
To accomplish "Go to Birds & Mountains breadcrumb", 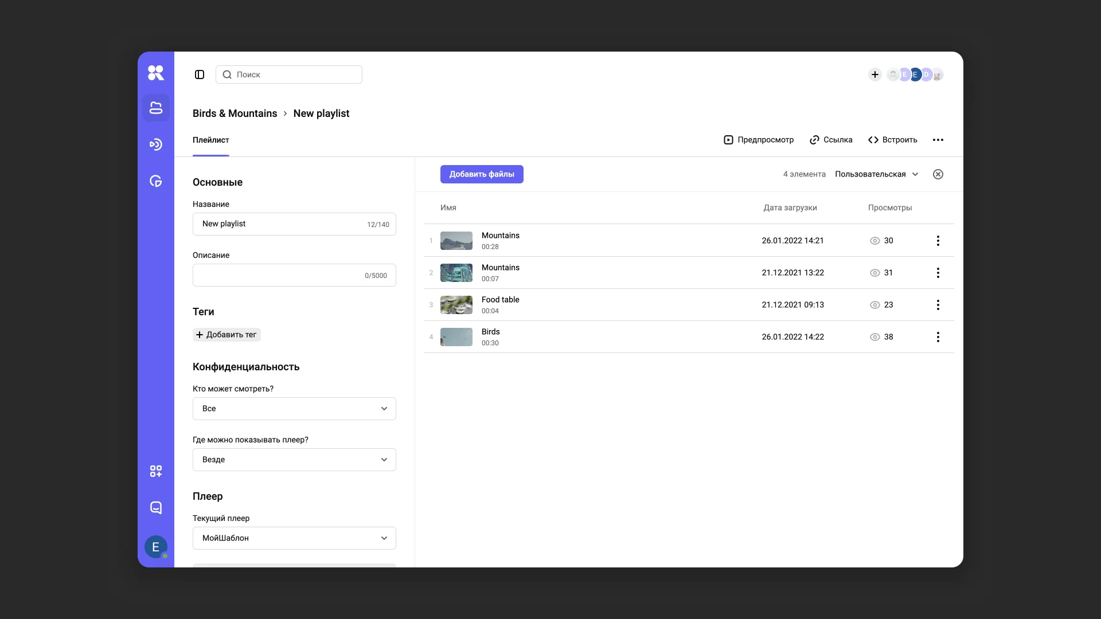I will point(235,113).
